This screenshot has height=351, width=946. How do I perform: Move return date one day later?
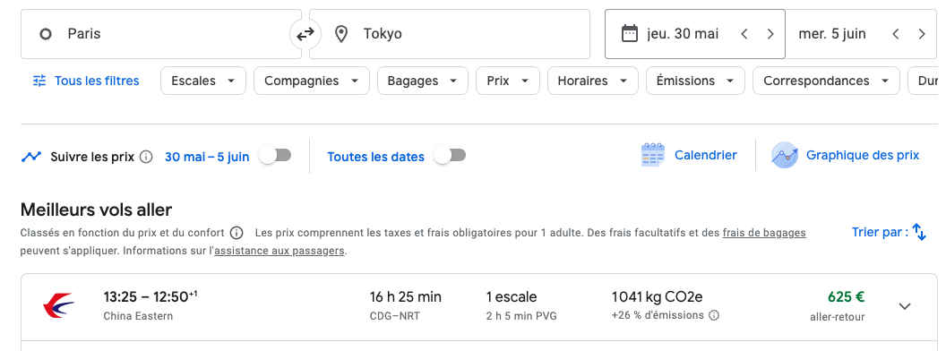pos(921,34)
